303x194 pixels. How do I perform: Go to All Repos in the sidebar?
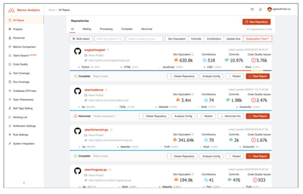tap(24, 20)
